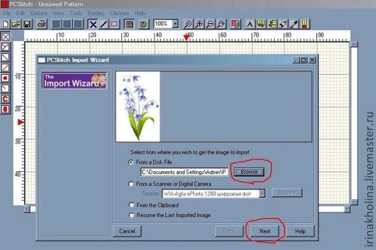Click horizontal scrollbar left arrow
The height and width of the screenshot is (250, 376).
point(27,209)
